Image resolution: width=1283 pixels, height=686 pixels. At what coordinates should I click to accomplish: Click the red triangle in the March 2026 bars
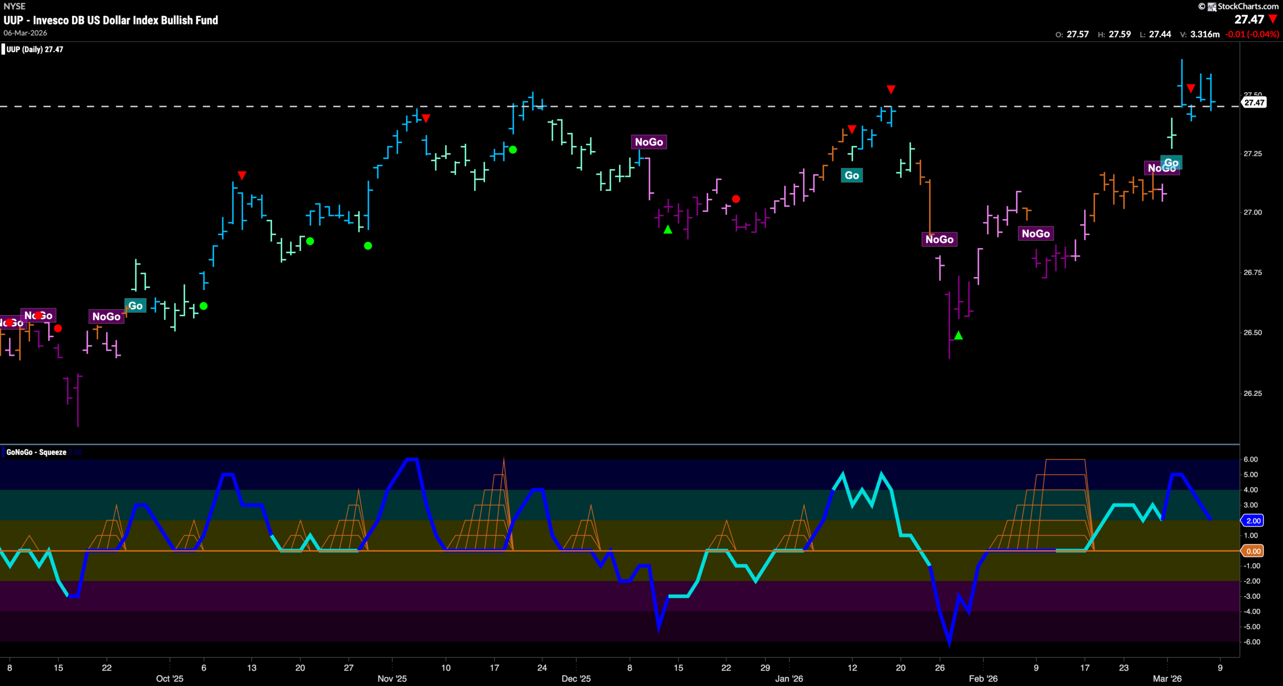(x=1191, y=89)
